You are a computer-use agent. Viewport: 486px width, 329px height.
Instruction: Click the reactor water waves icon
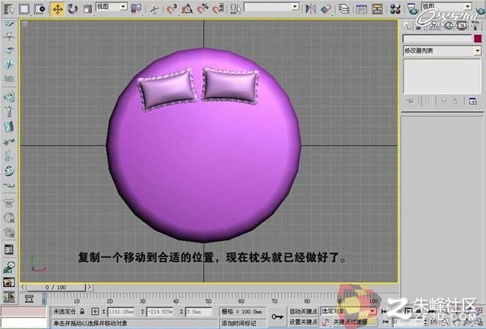9,79
